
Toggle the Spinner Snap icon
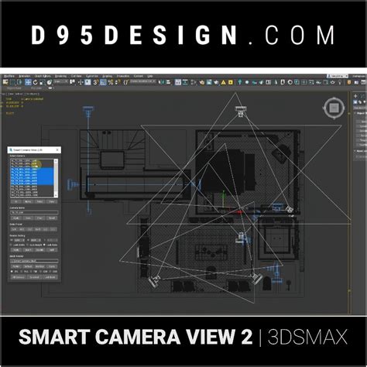[x=118, y=82]
